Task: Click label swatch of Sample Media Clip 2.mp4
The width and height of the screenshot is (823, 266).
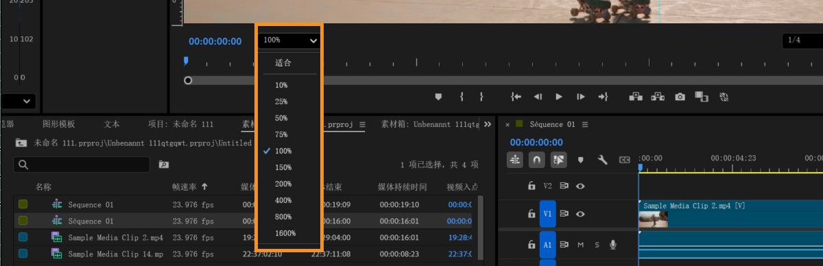Action: pos(23,237)
